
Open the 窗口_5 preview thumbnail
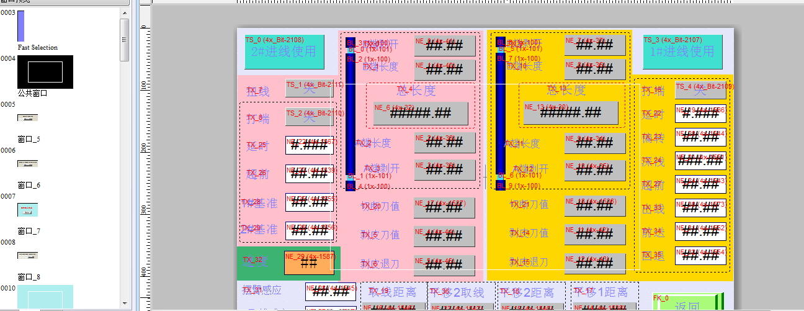pyautogui.click(x=27, y=117)
